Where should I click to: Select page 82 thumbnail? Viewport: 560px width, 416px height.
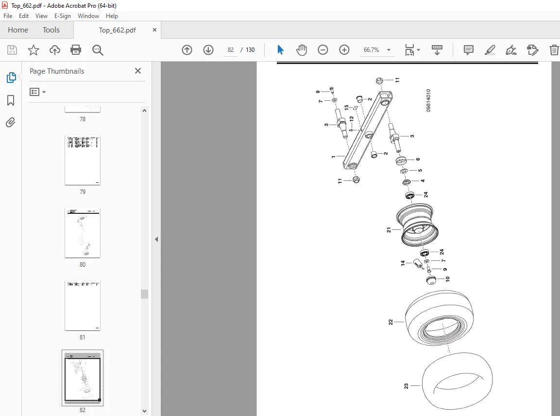83,378
